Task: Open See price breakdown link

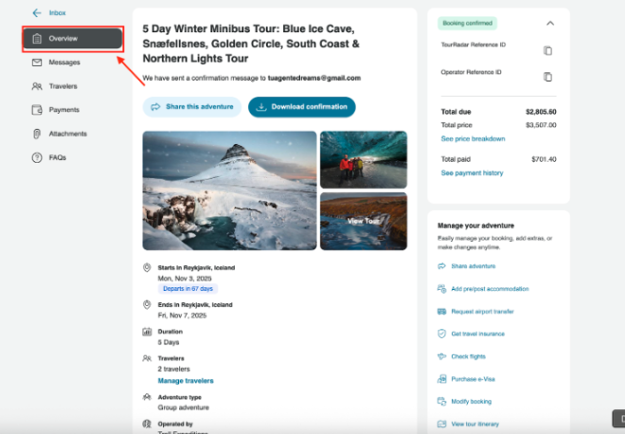Action: click(x=473, y=138)
